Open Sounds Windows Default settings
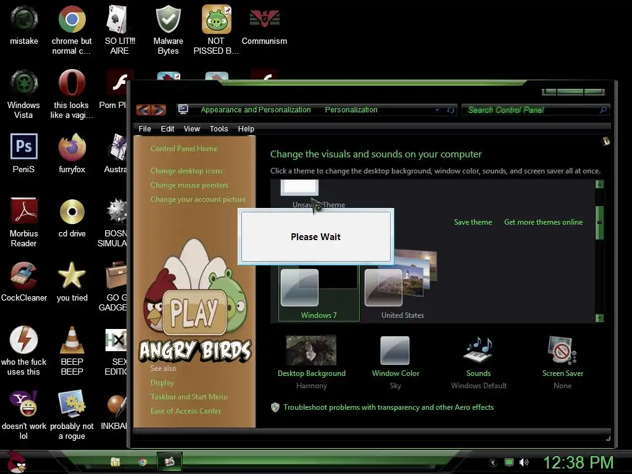The height and width of the screenshot is (474, 632). (x=478, y=362)
